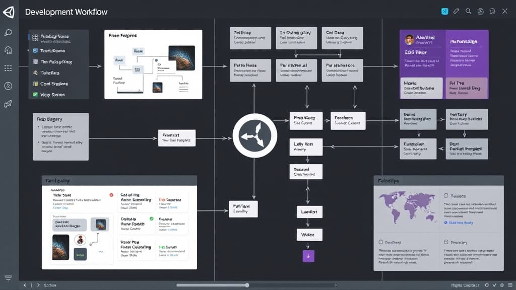The height and width of the screenshot is (290, 516).
Task: Open the link tool in the top-right toolbar
Action: 456,11
